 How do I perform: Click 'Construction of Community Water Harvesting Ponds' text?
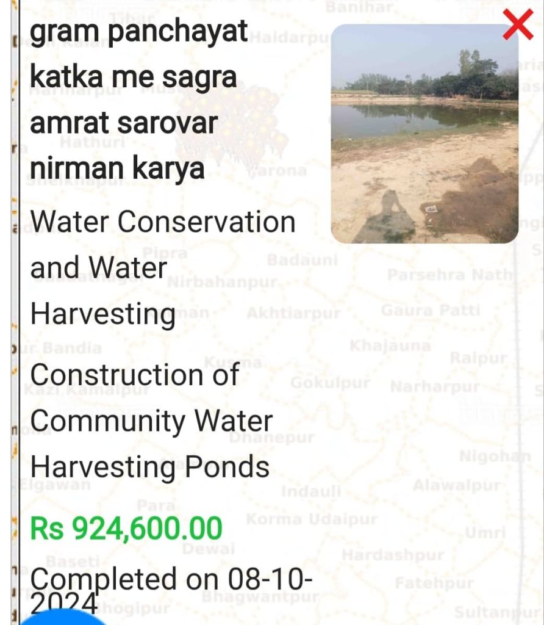[151, 421]
